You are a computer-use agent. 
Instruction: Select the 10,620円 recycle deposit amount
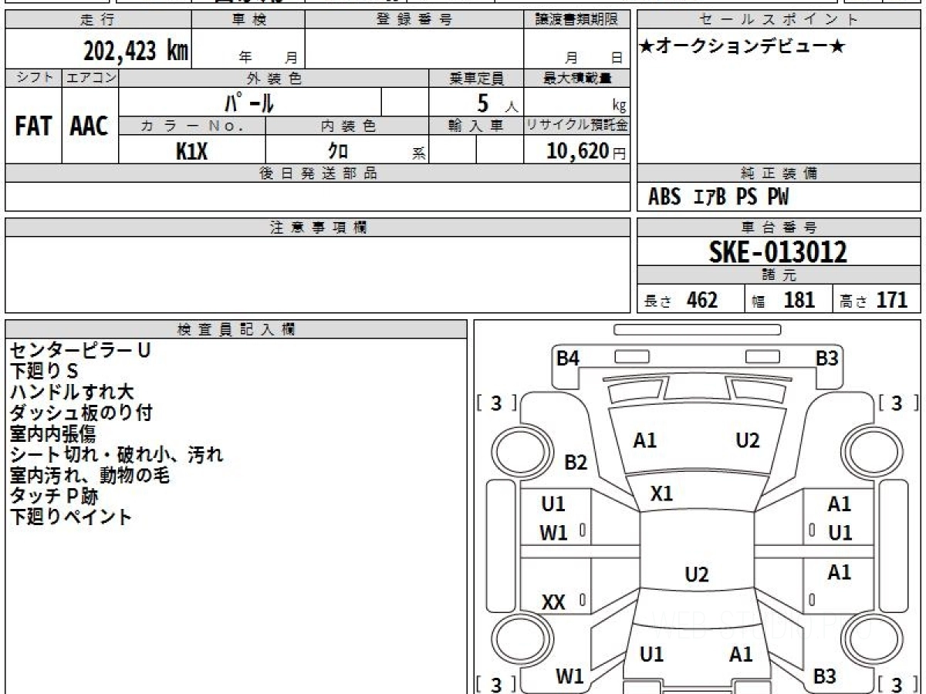[586, 151]
